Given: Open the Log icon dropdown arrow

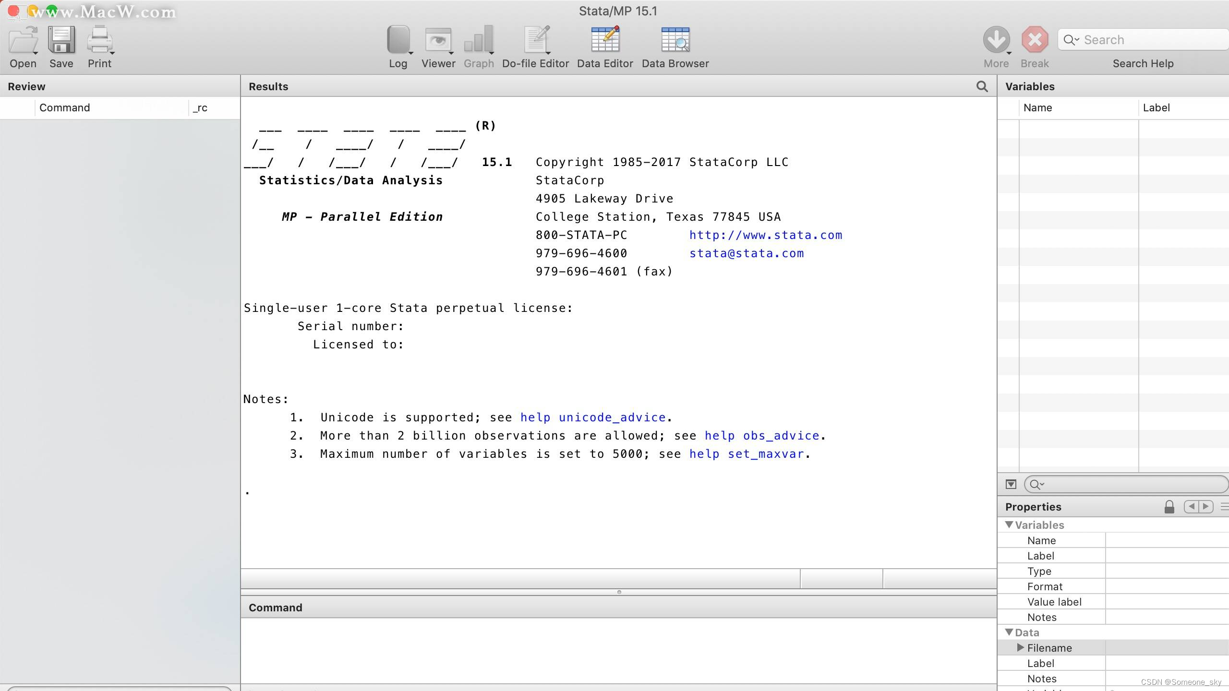Looking at the screenshot, I should 411,52.
